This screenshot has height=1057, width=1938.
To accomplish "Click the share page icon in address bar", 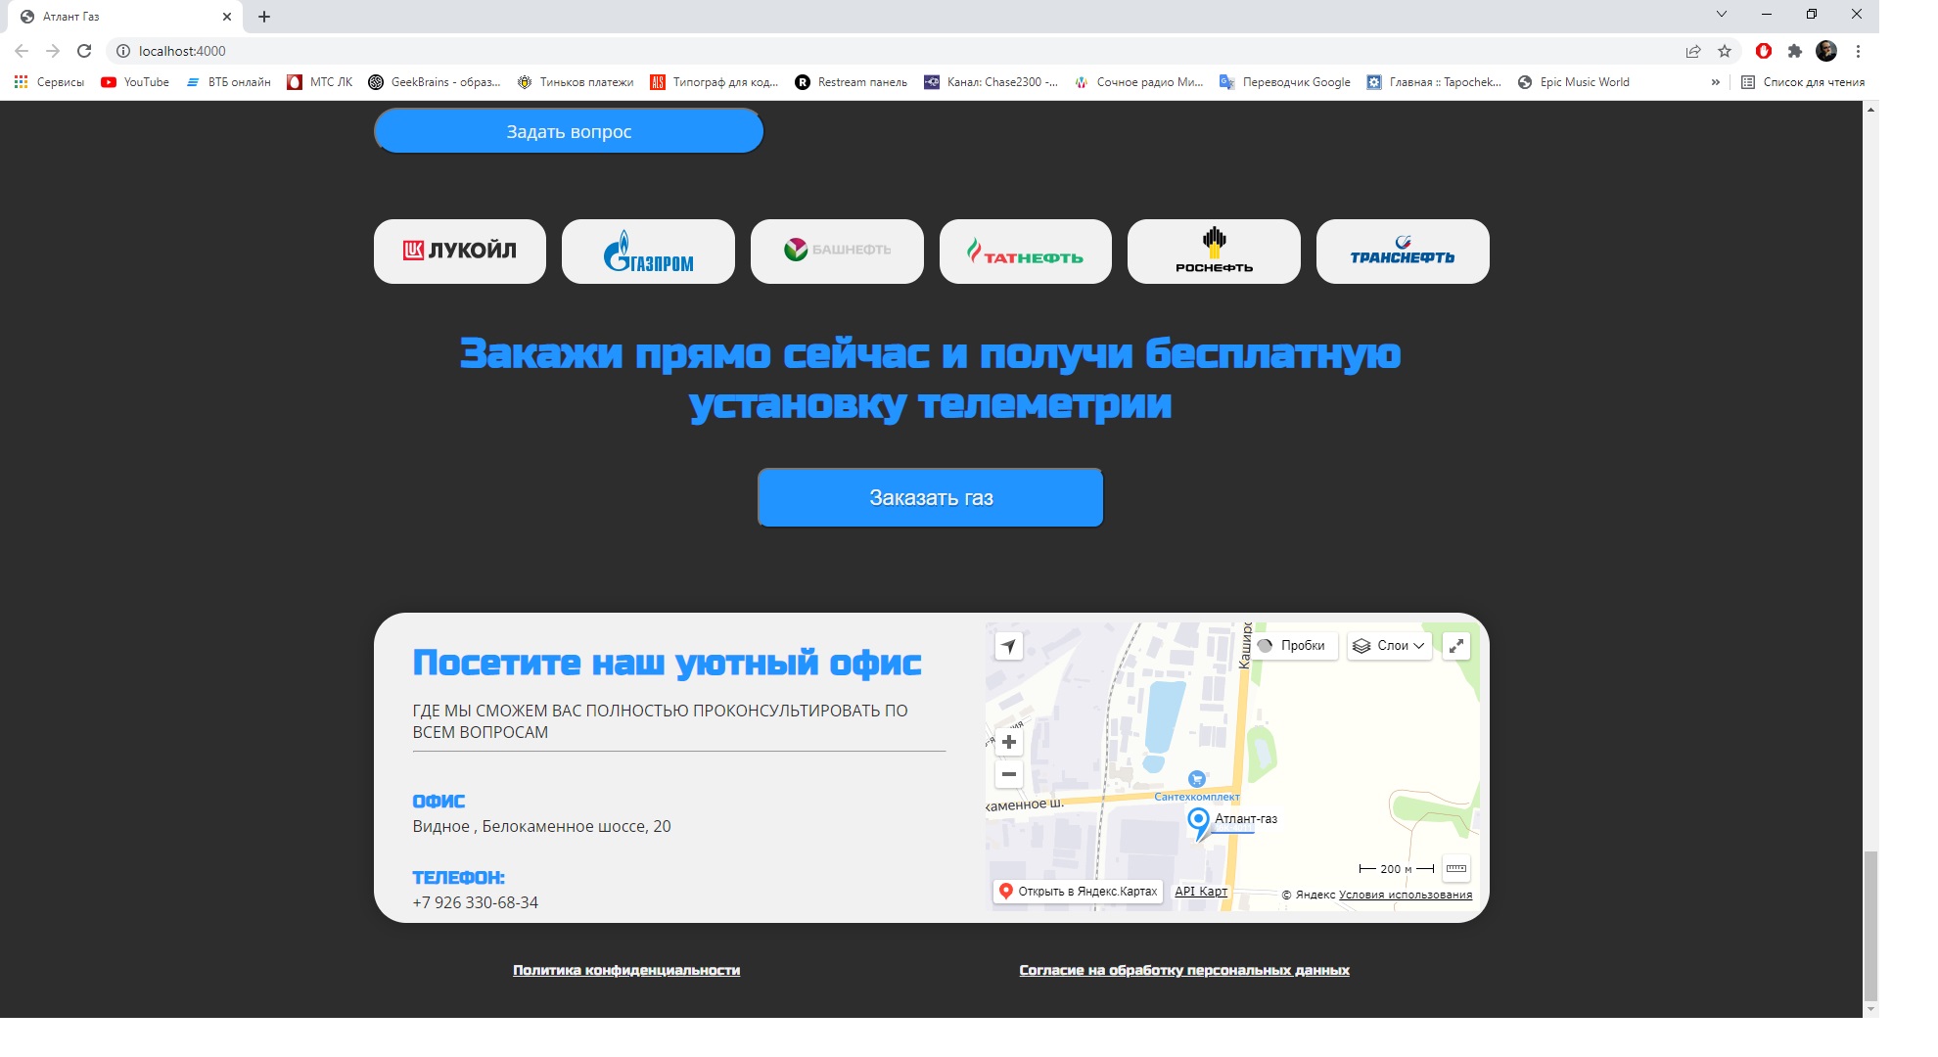I will pyautogui.click(x=1693, y=51).
